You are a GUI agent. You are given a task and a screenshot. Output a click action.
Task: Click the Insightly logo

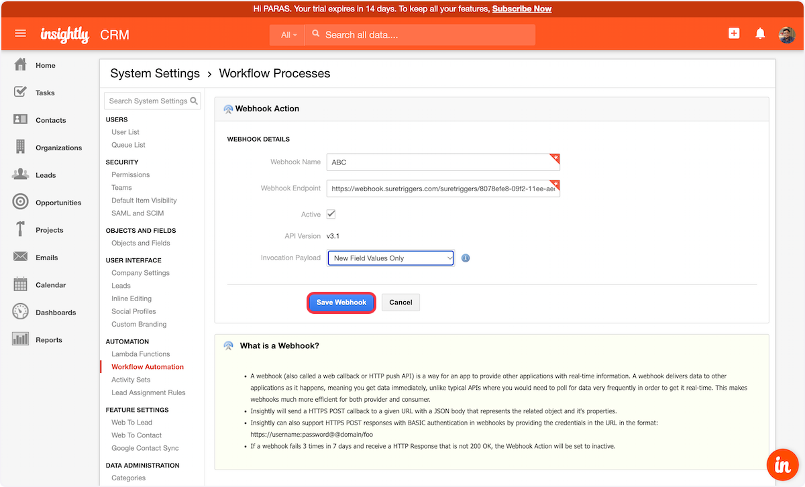click(64, 35)
